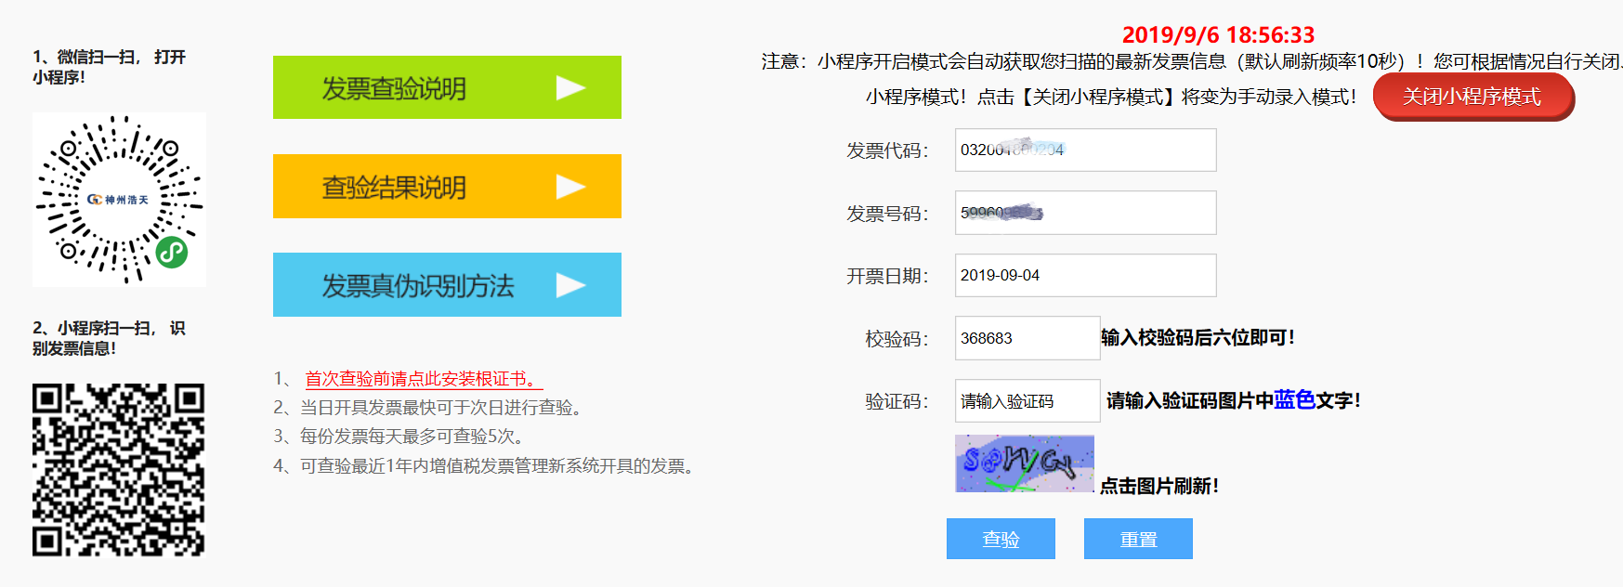1623x587 pixels.
Task: Click the 发票查验说明 green banner
Action: (x=446, y=87)
